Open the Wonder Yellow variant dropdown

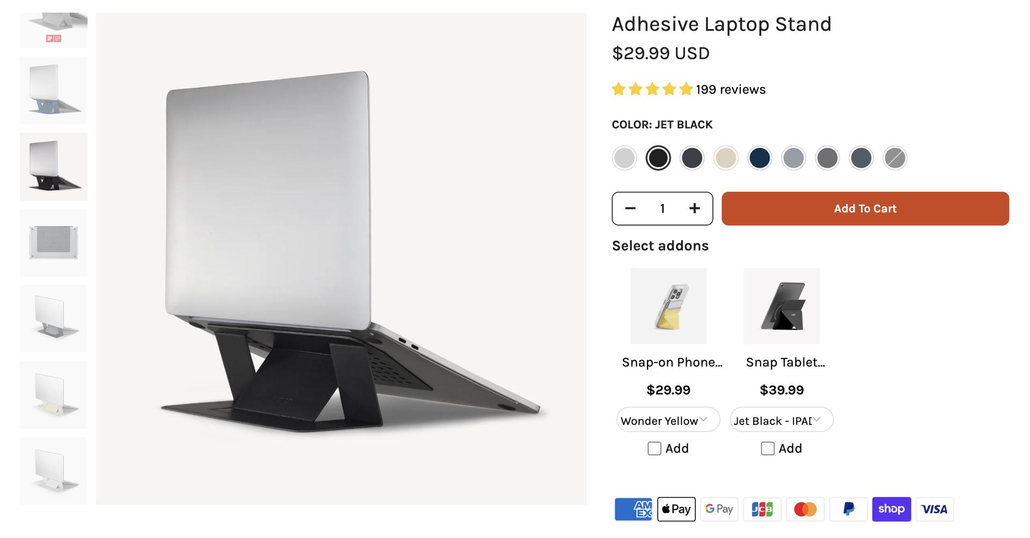coord(668,420)
